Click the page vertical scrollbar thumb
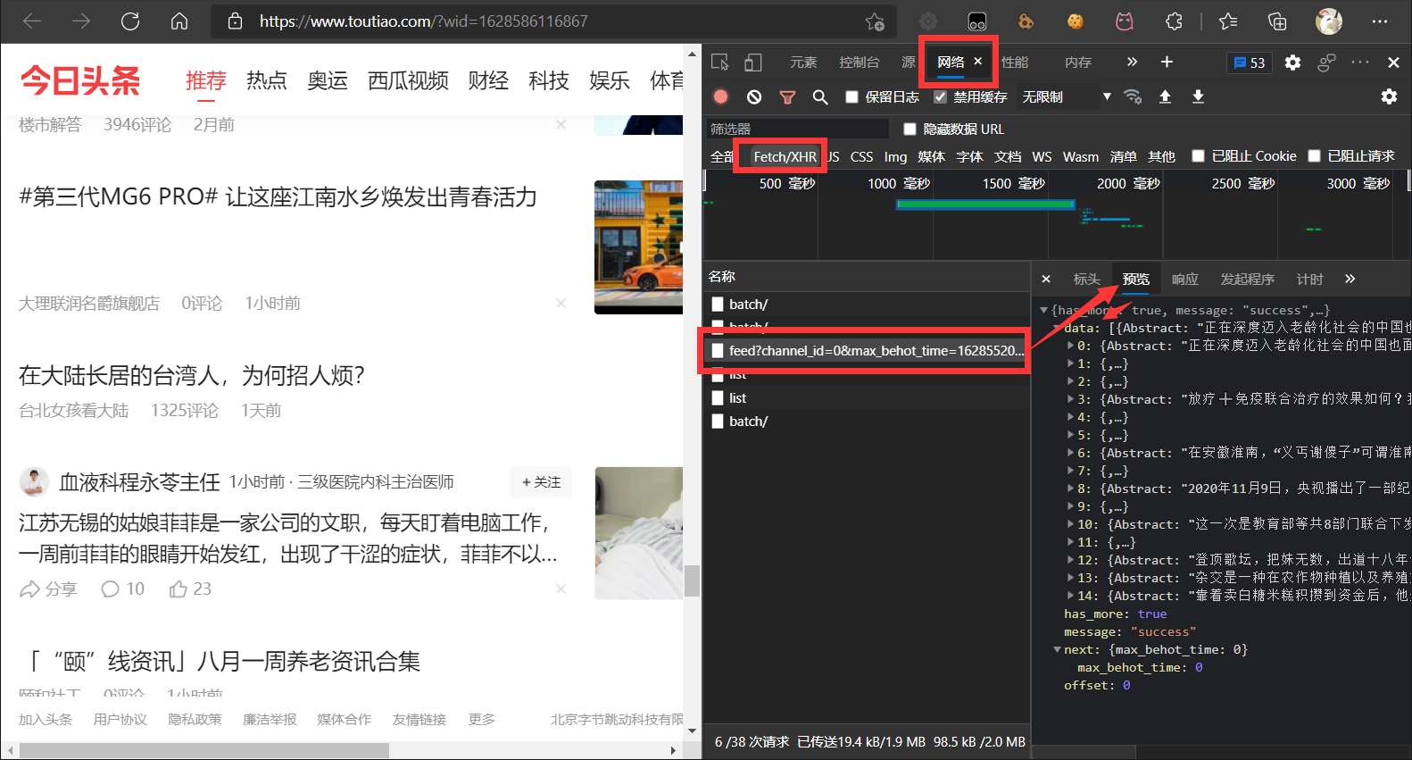This screenshot has height=760, width=1412. point(692,580)
